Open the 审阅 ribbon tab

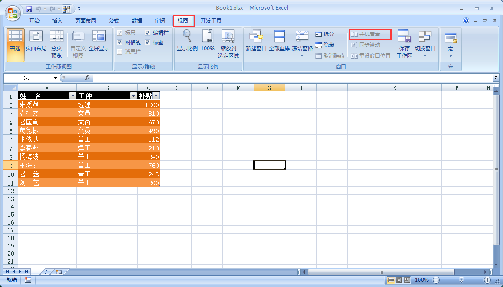coord(159,20)
